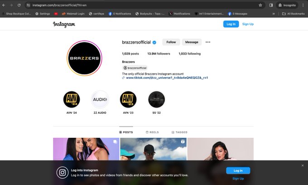The image size is (308, 185).
Task: Bookmark this page with the star icon
Action: (260, 5)
